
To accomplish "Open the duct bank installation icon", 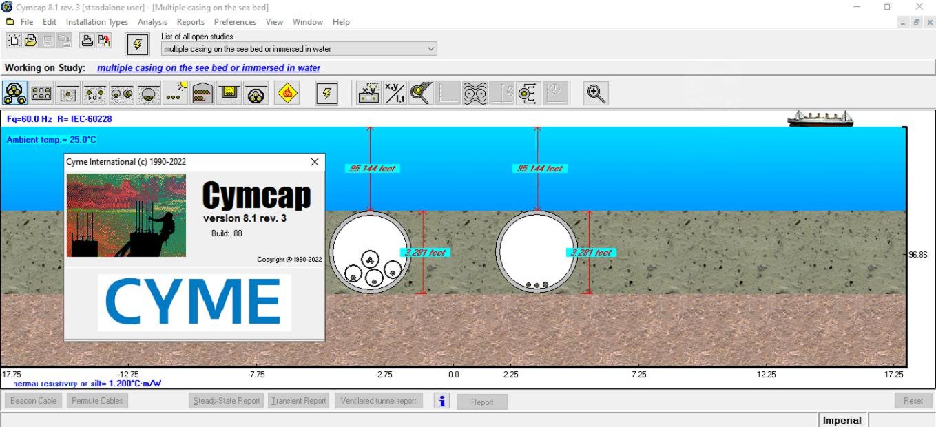I will pyautogui.click(x=41, y=93).
